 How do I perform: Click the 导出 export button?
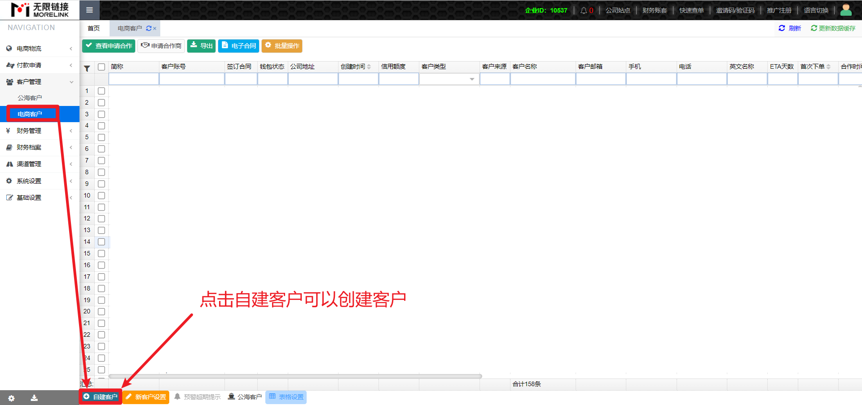(201, 46)
